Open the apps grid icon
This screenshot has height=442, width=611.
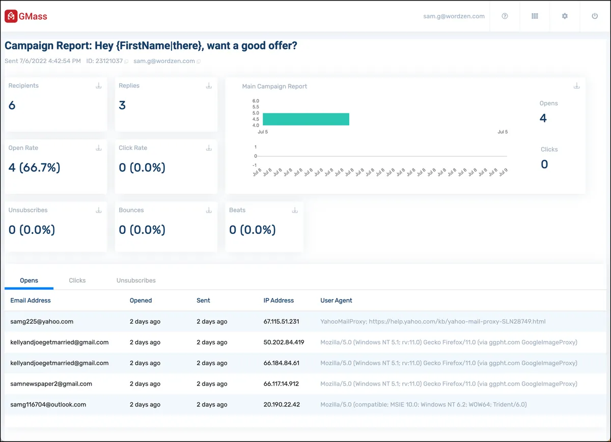tap(535, 16)
